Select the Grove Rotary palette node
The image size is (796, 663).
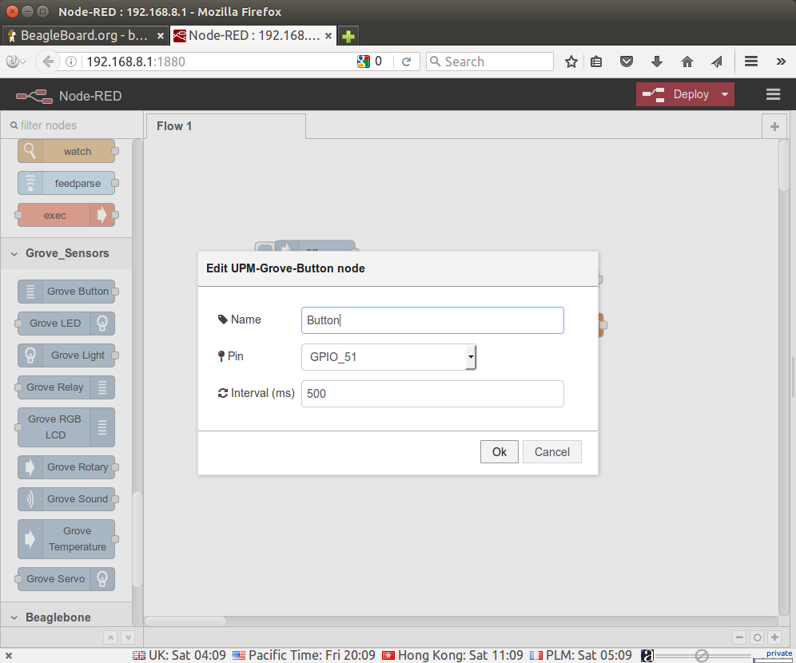(66, 466)
